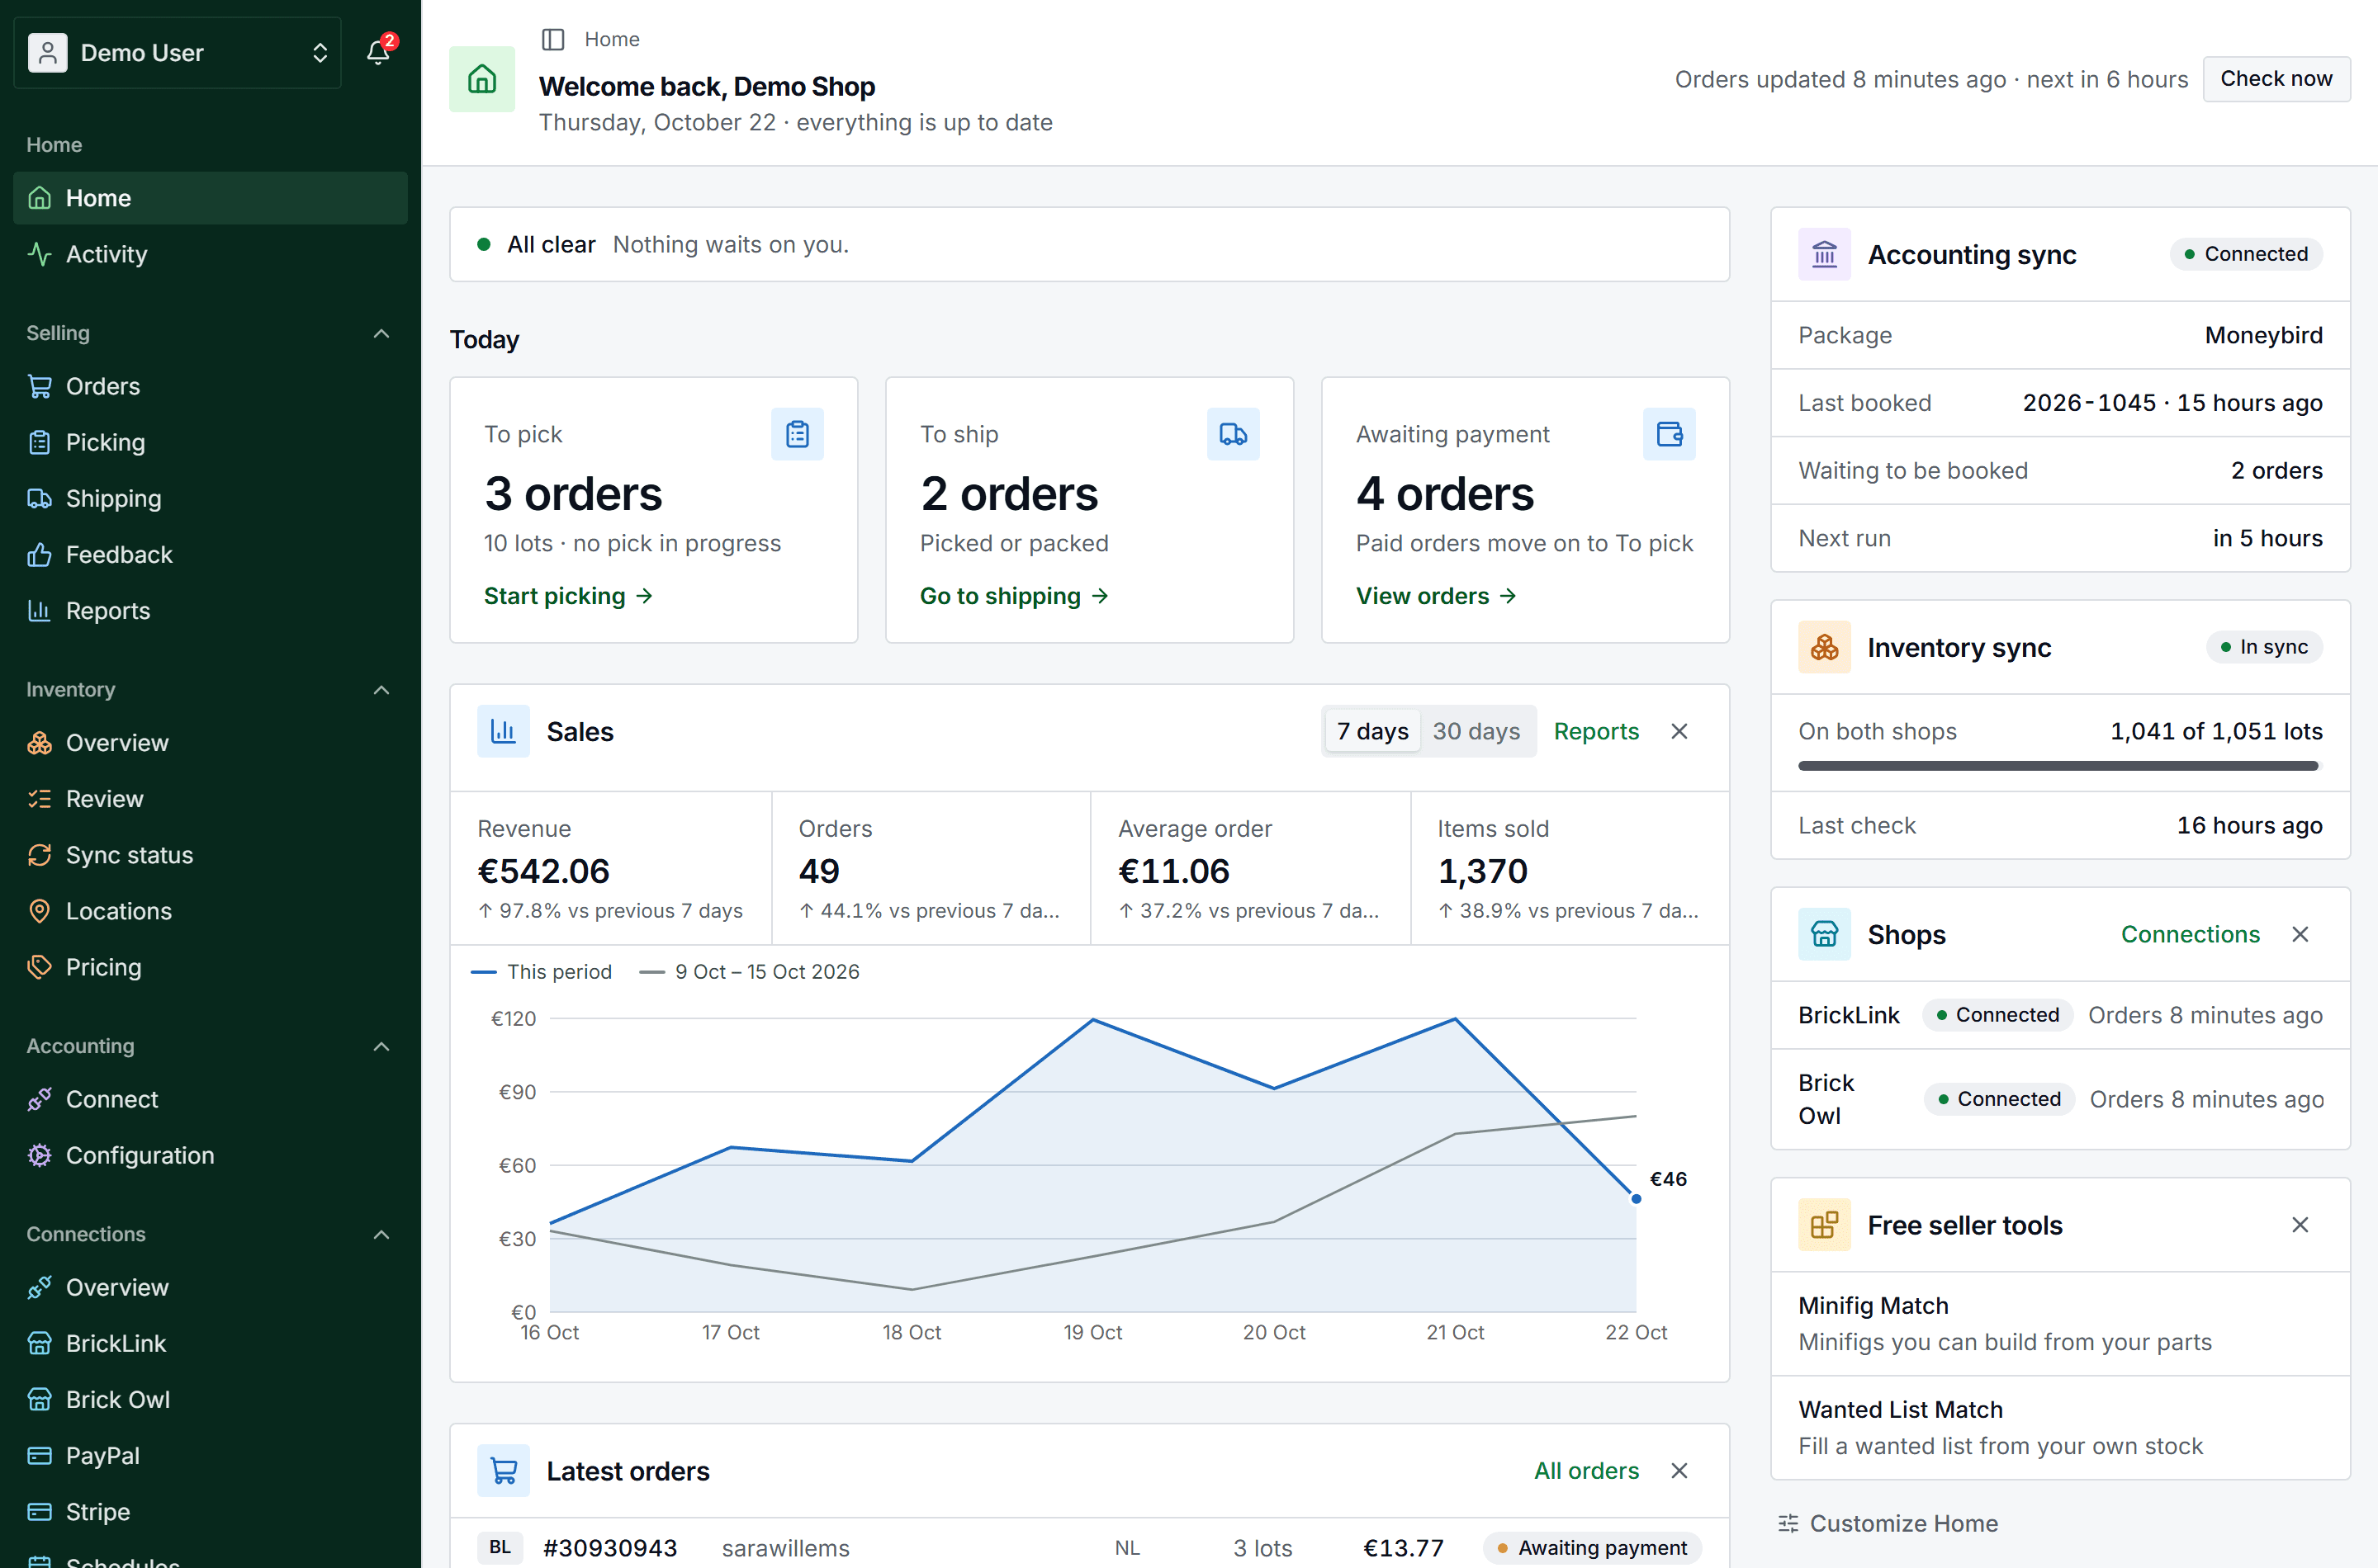Open the Demo User account switcher
The width and height of the screenshot is (2378, 1568).
coord(178,52)
